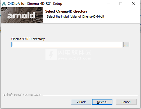This screenshot has height=109, width=141.
Task: Click the 闪电软件园 watermark text
Action: pos(75,53)
